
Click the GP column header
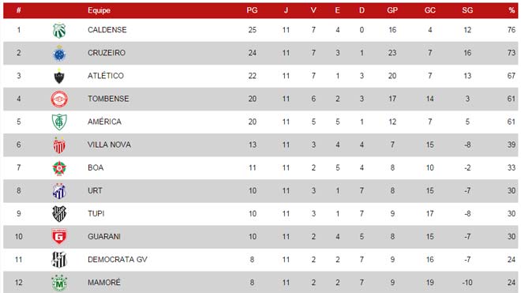pos(392,10)
